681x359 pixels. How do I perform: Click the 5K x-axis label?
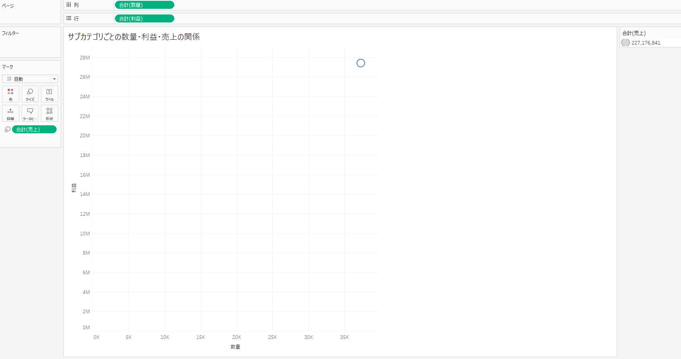click(129, 337)
